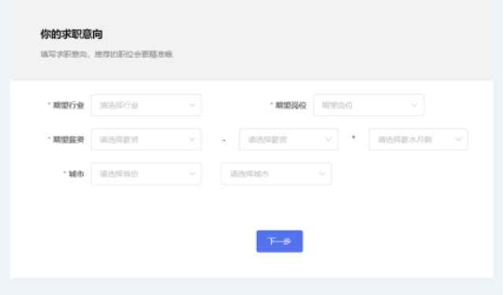Open the 请选择城市 city dropdown
The width and height of the screenshot is (504, 295).
tap(276, 174)
